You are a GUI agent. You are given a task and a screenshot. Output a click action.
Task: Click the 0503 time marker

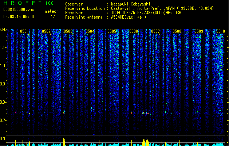(68, 31)
